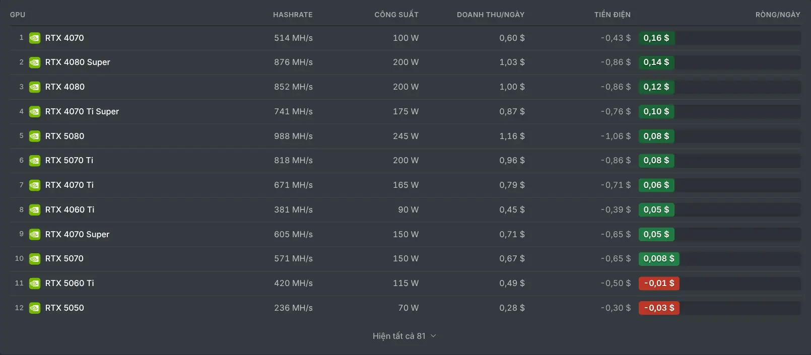Click the 988 MH/s hashrate value
Image resolution: width=811 pixels, height=355 pixels.
[x=293, y=136]
